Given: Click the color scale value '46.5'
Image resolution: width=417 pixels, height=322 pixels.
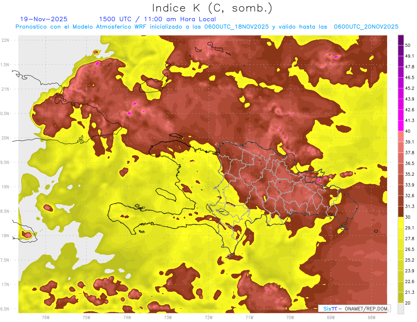Looking at the screenshot, I should (x=410, y=77).
